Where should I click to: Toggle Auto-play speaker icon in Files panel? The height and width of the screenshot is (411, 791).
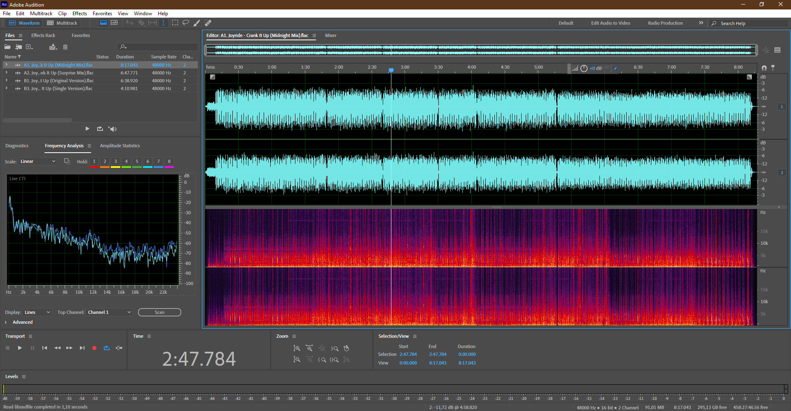[x=112, y=129]
